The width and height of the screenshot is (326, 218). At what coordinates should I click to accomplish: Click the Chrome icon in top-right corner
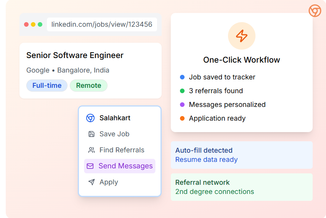click(x=315, y=11)
